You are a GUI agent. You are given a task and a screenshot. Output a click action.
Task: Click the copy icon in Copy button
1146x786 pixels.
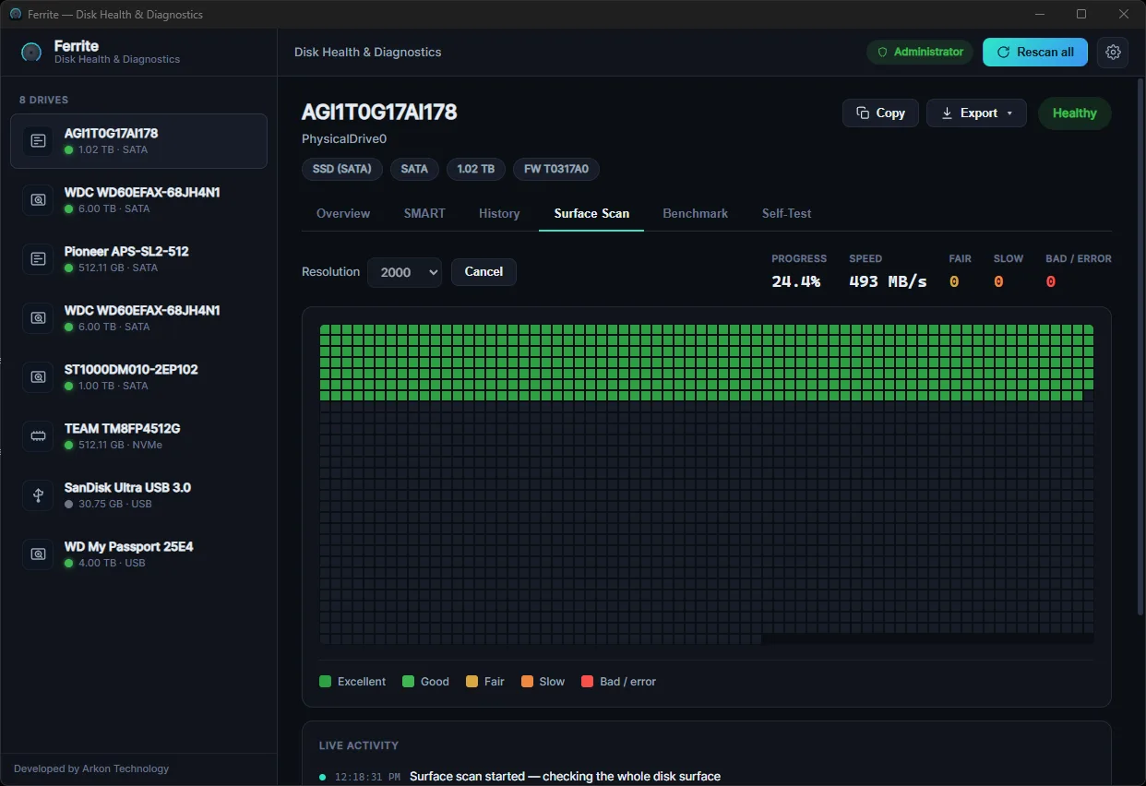click(x=863, y=113)
